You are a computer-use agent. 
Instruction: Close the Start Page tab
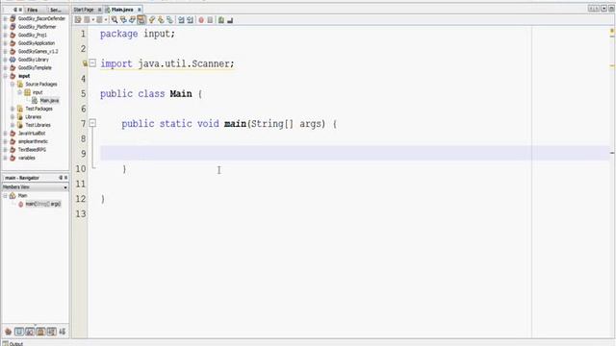100,10
